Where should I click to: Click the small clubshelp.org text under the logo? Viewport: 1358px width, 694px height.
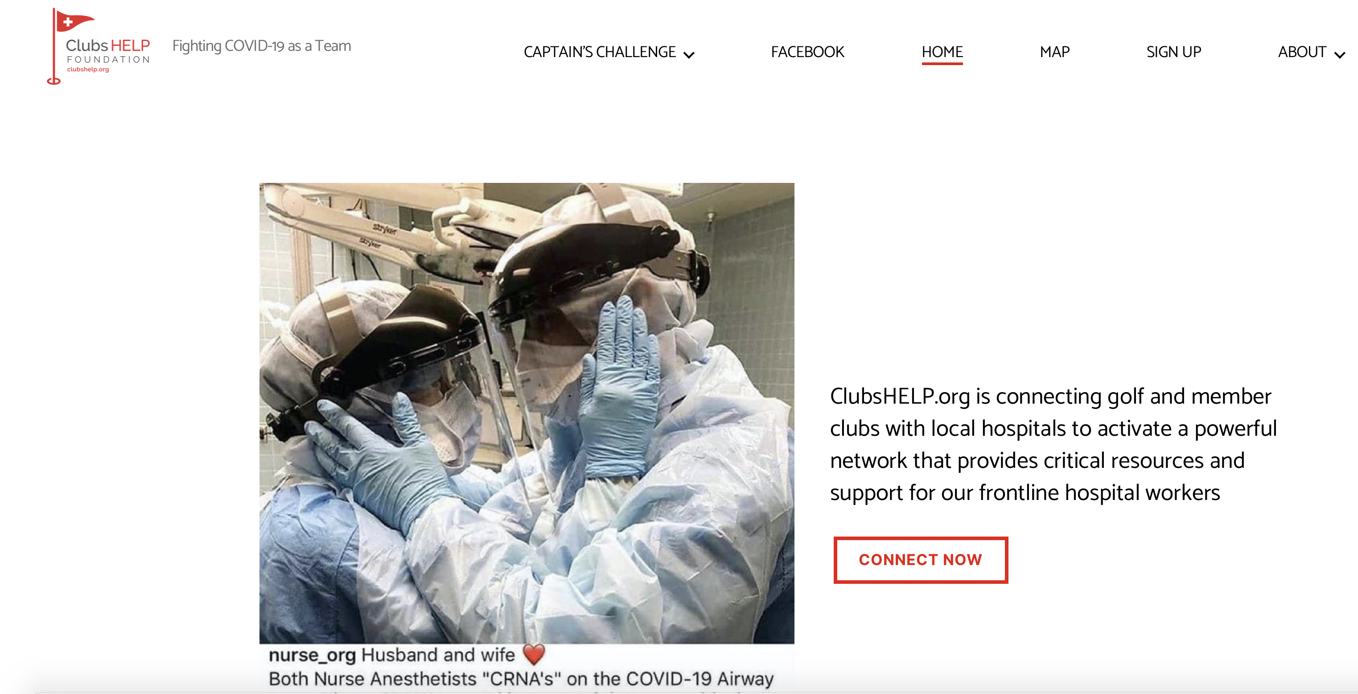coord(88,70)
